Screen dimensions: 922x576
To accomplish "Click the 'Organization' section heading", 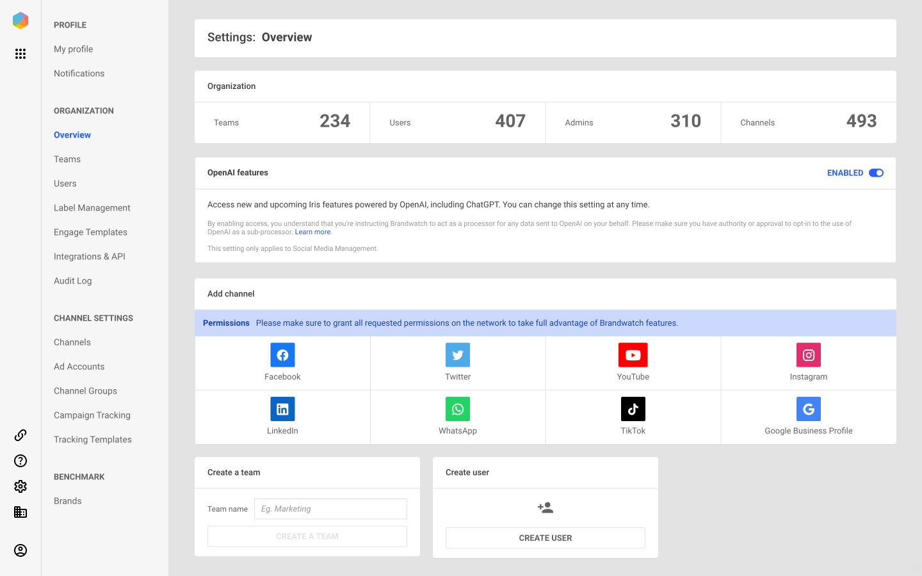I will tap(231, 86).
